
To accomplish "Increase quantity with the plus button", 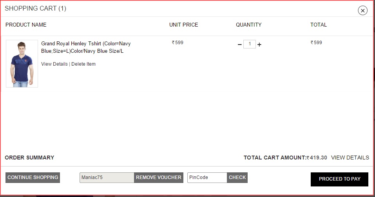I will tap(259, 45).
